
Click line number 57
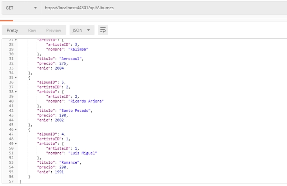point(11,181)
